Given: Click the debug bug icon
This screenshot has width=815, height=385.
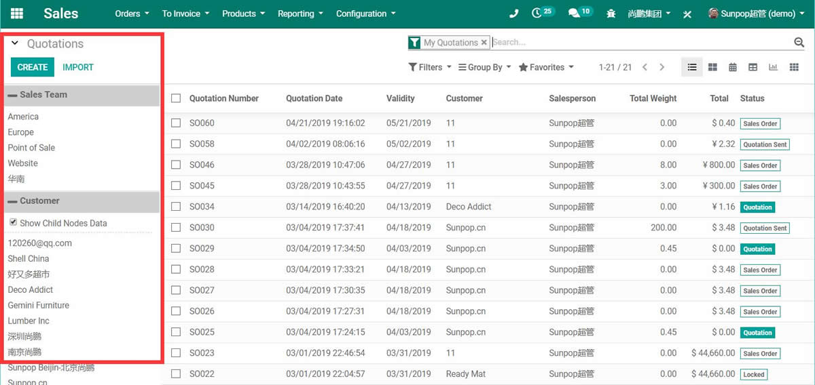Looking at the screenshot, I should (611, 14).
